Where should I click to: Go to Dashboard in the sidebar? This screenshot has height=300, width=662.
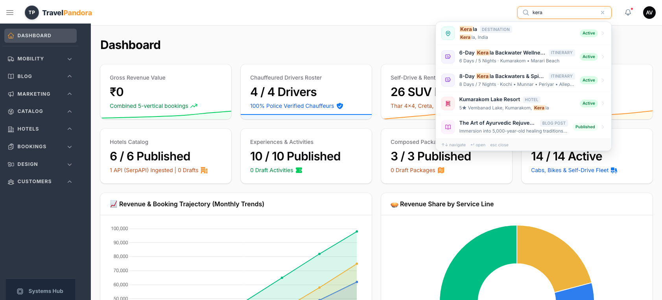point(41,36)
